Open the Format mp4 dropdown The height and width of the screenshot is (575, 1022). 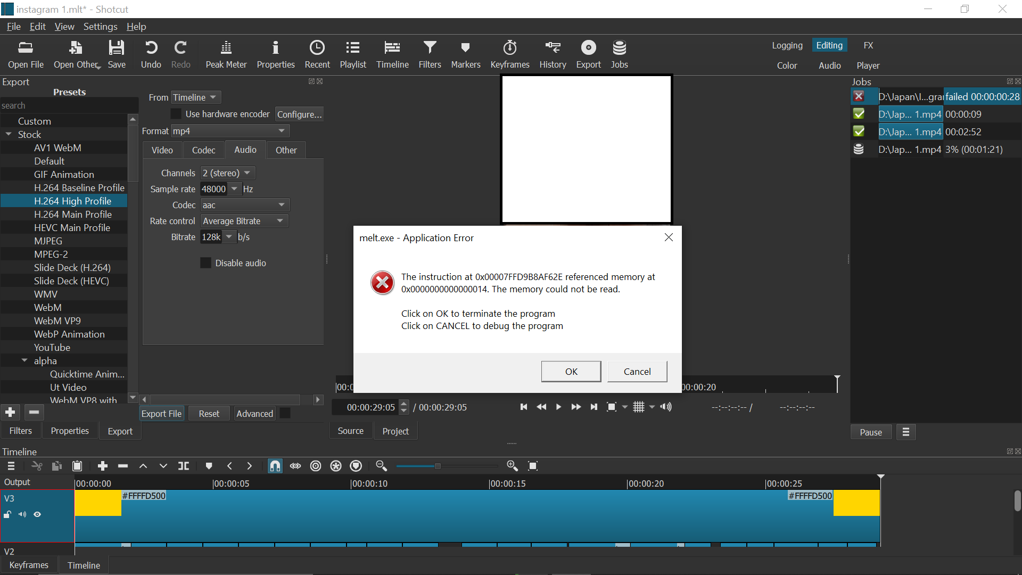pyautogui.click(x=230, y=131)
